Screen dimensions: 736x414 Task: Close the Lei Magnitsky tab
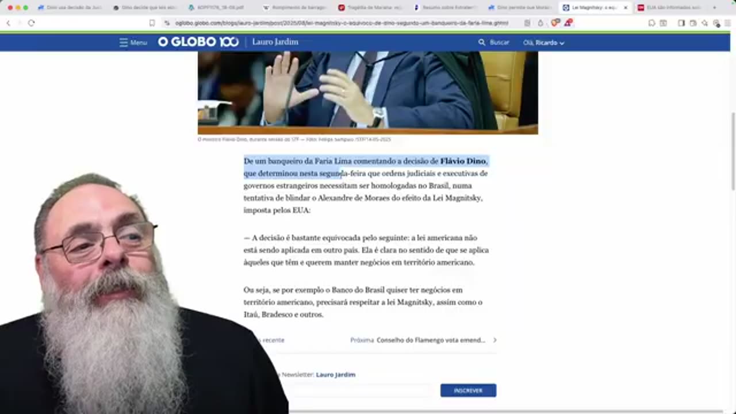pyautogui.click(x=626, y=7)
